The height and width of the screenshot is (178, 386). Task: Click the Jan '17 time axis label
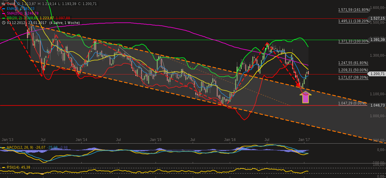(x=304, y=139)
